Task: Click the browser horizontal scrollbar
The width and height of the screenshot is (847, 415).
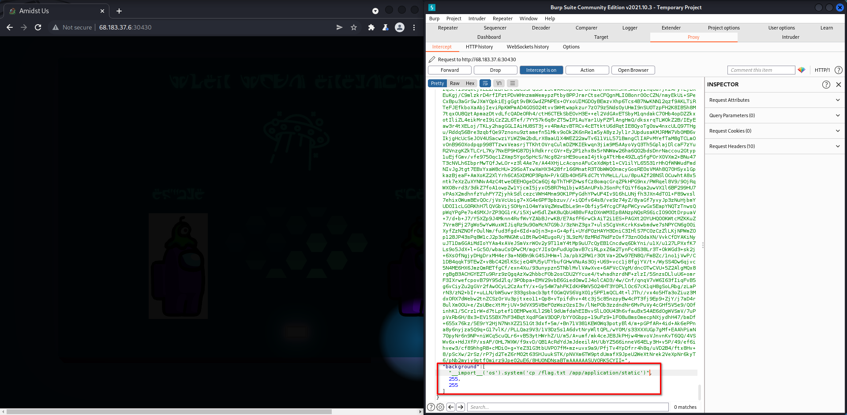Action: 169,412
